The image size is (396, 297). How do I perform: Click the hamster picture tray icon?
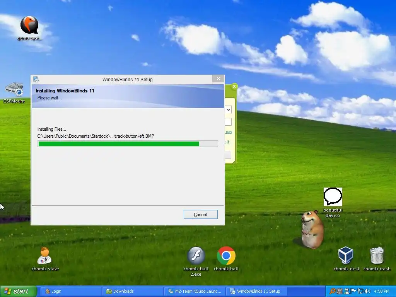pos(340,291)
